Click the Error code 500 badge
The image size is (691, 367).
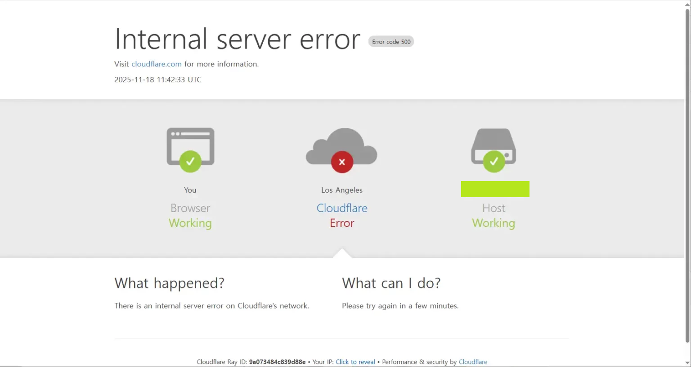pyautogui.click(x=391, y=42)
